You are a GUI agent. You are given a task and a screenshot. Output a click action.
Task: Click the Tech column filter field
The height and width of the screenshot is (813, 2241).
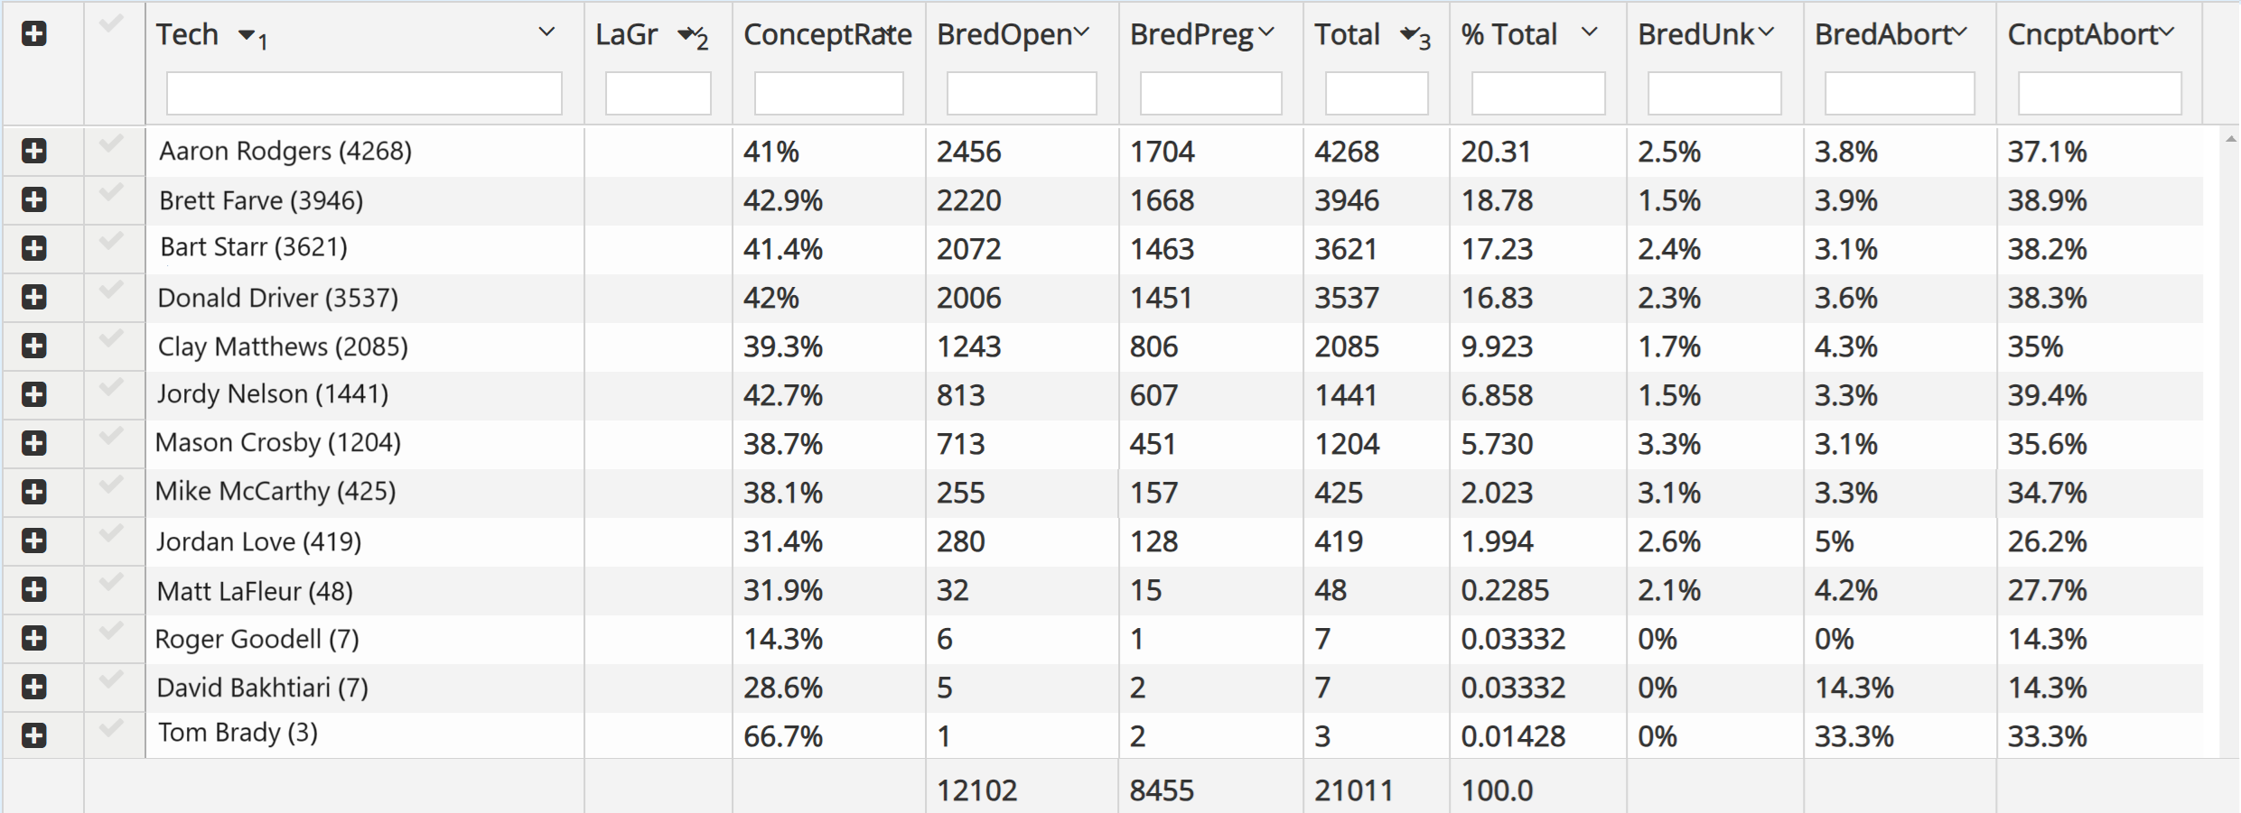coord(364,93)
